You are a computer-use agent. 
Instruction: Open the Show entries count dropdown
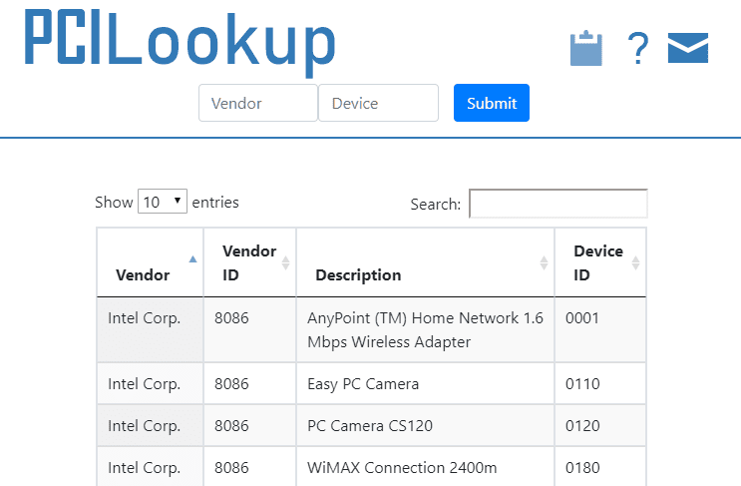click(x=163, y=202)
